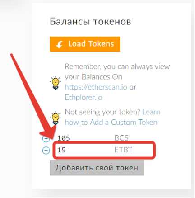The height and width of the screenshot is (198, 195).
Task: Remove ETBT token using its minus icon
Action: [46, 150]
